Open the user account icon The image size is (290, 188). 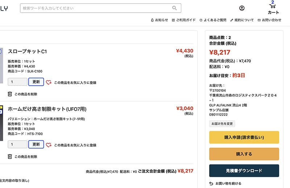[242, 8]
